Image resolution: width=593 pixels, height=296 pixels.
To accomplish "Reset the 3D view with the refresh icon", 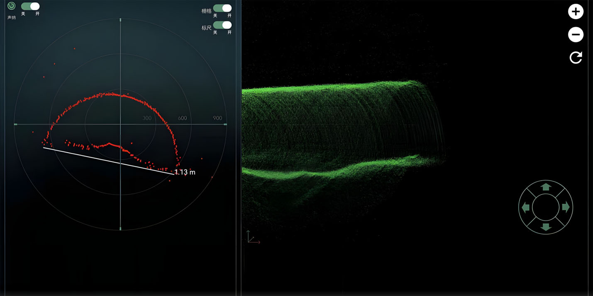I will tap(576, 58).
